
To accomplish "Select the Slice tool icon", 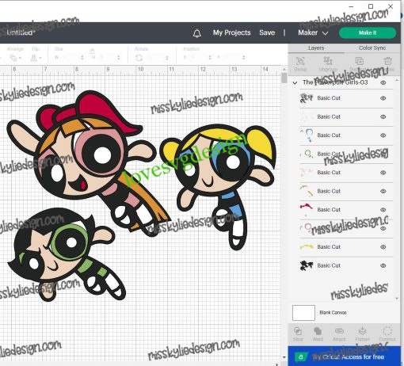I will (x=298, y=334).
